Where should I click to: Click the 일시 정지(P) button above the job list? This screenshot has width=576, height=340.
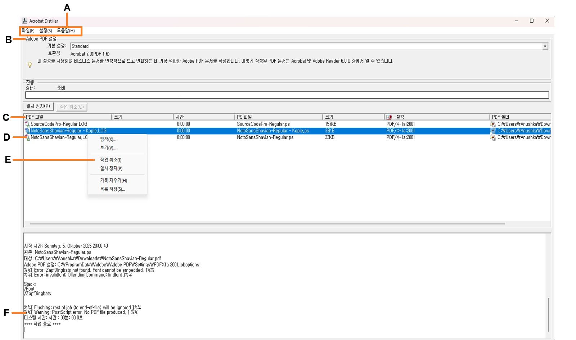pos(39,106)
